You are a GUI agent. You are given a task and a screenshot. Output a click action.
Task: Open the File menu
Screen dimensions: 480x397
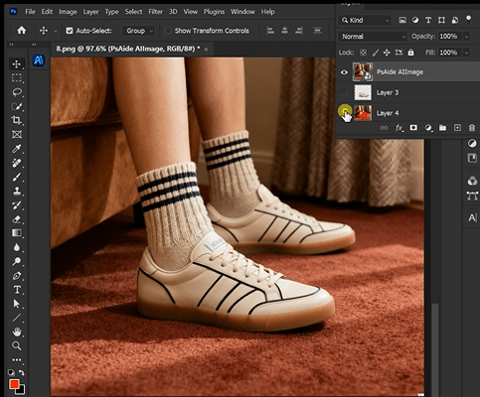[x=30, y=12]
